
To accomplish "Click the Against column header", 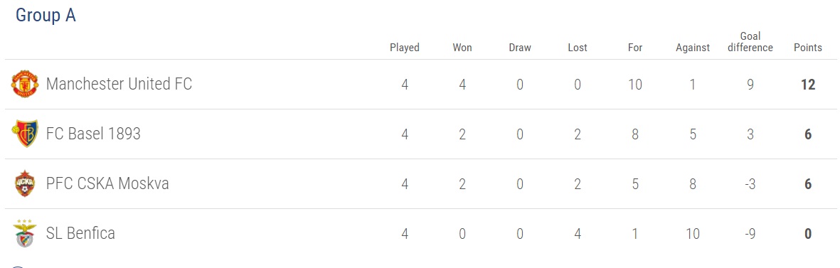I will point(693,48).
